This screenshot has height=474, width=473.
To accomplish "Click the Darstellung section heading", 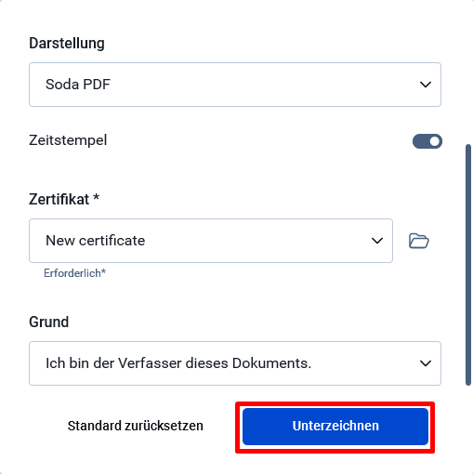I will (x=67, y=43).
